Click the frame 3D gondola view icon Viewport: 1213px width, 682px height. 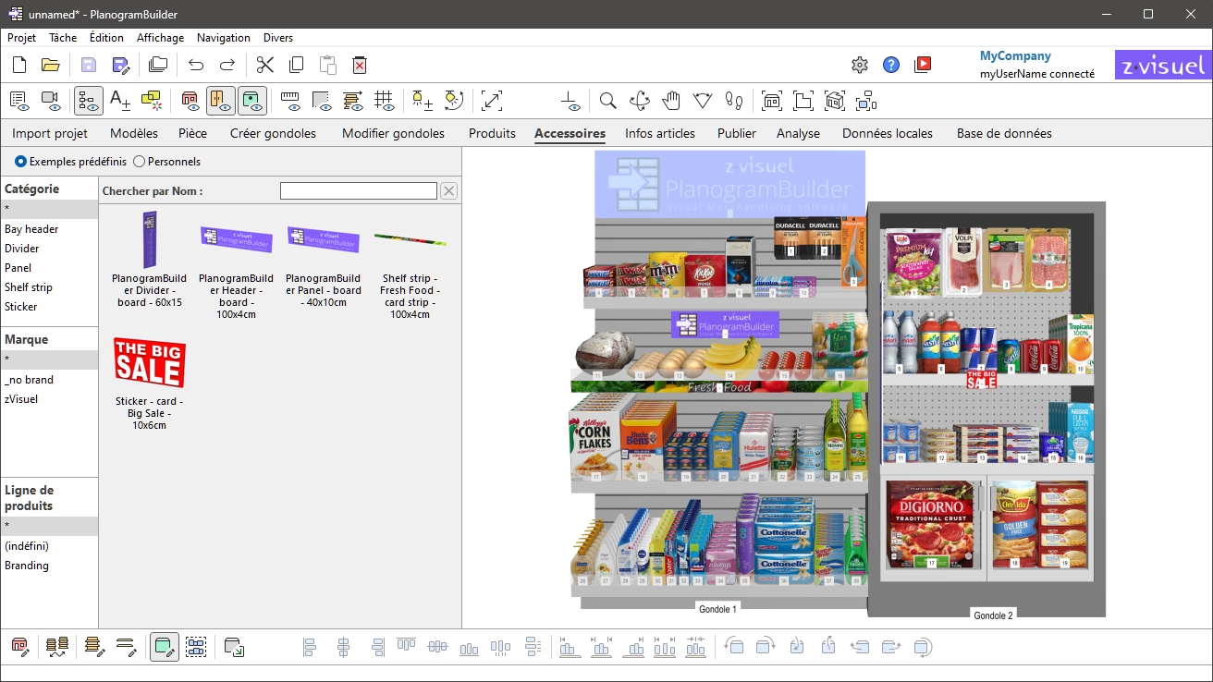pyautogui.click(x=835, y=100)
